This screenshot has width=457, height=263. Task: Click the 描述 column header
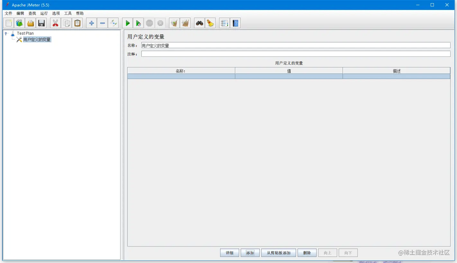(x=397, y=71)
